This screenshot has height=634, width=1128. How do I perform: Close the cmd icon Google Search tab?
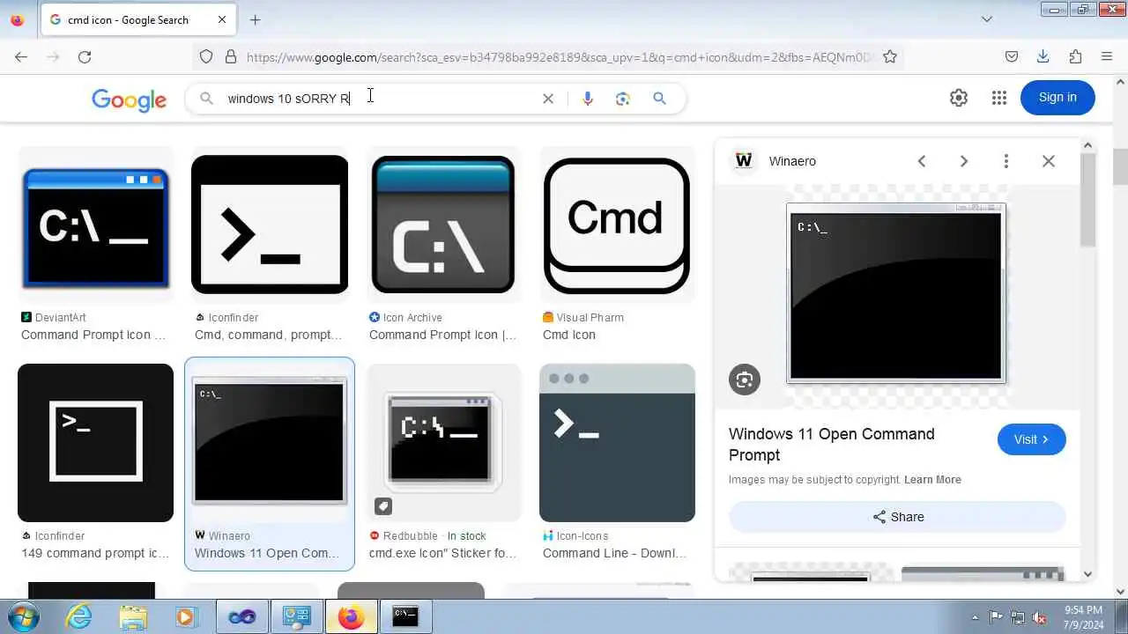222,19
